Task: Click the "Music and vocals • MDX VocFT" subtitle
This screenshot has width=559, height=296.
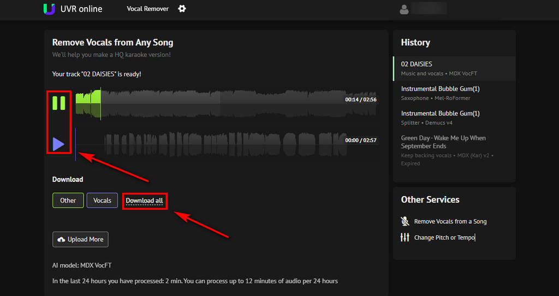Action: pos(439,74)
